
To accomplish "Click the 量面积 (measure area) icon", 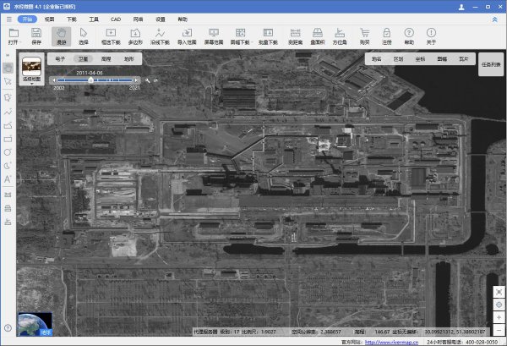I will click(x=317, y=35).
